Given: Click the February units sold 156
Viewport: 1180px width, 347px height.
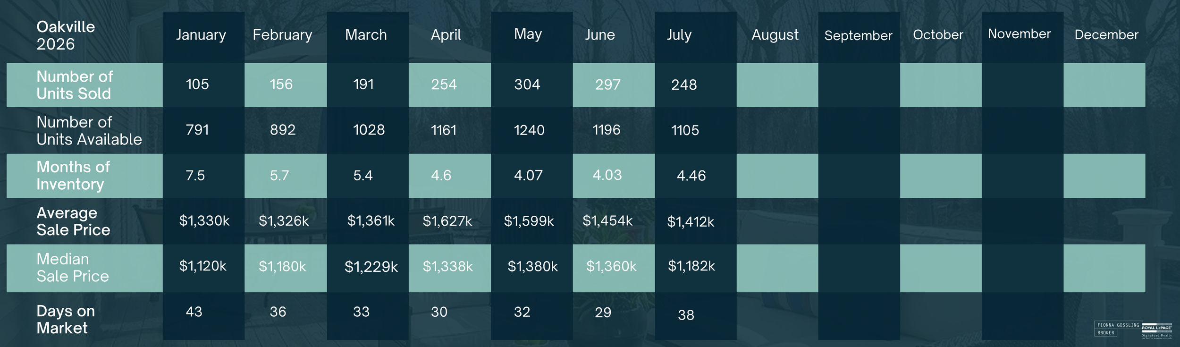Looking at the screenshot, I should (x=281, y=85).
